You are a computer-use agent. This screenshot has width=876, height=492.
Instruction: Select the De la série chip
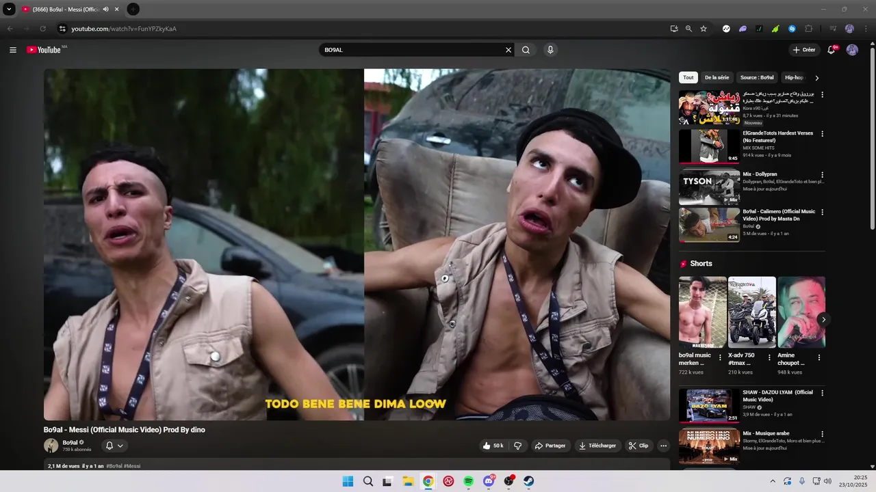717,78
